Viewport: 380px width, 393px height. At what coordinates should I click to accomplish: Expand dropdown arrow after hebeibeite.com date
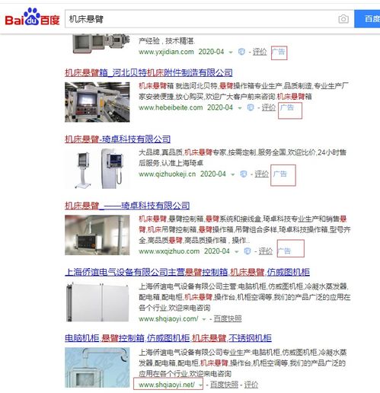coord(240,108)
